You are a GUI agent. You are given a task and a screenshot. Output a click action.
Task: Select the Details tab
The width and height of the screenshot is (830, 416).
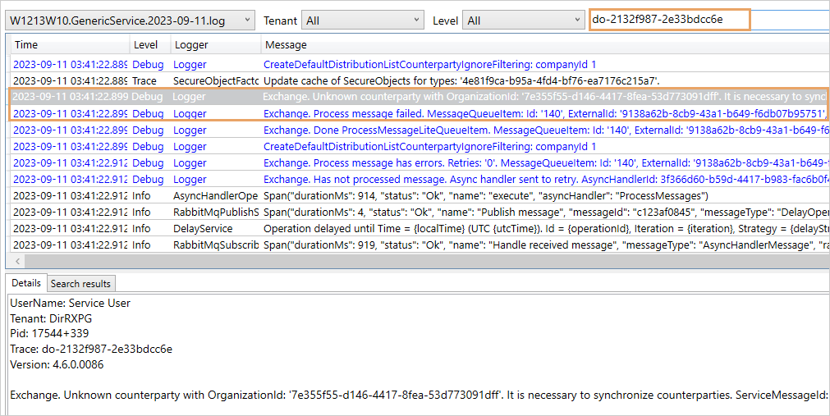tap(26, 283)
